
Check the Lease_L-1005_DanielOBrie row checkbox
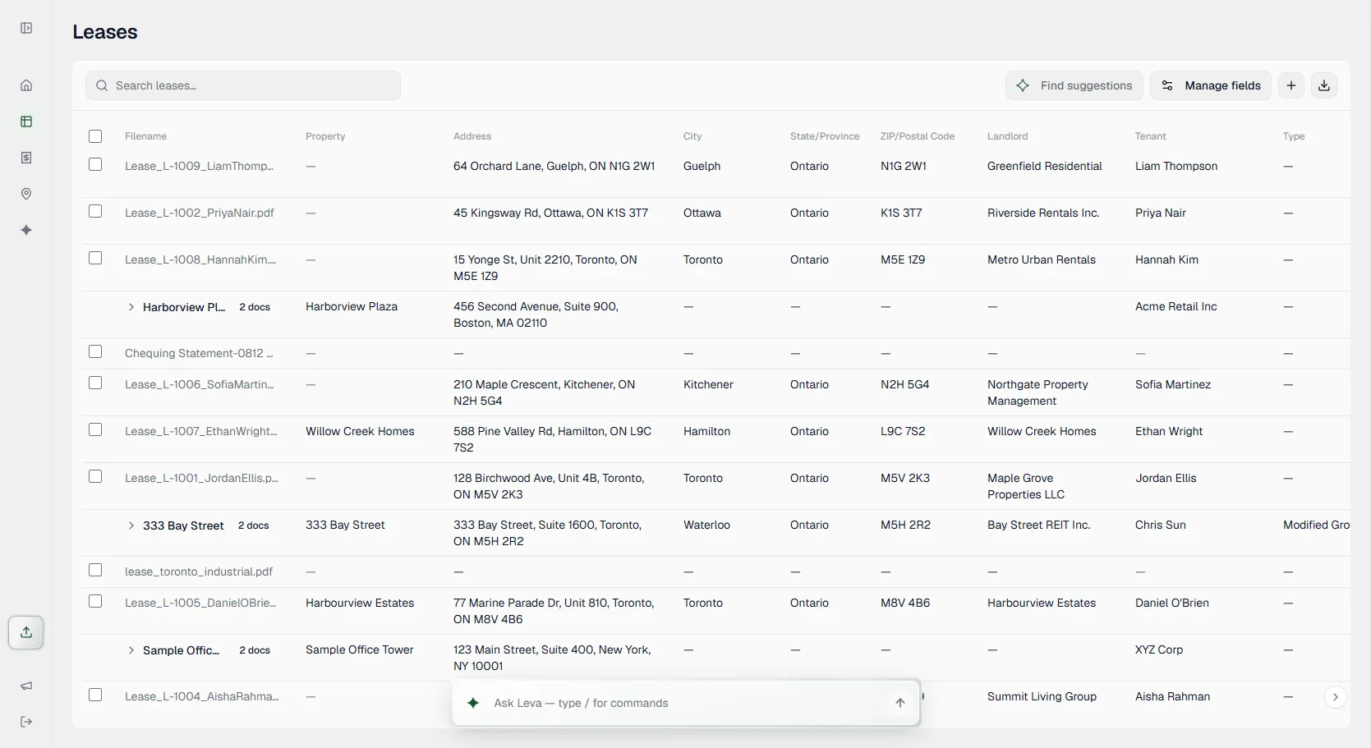point(95,601)
